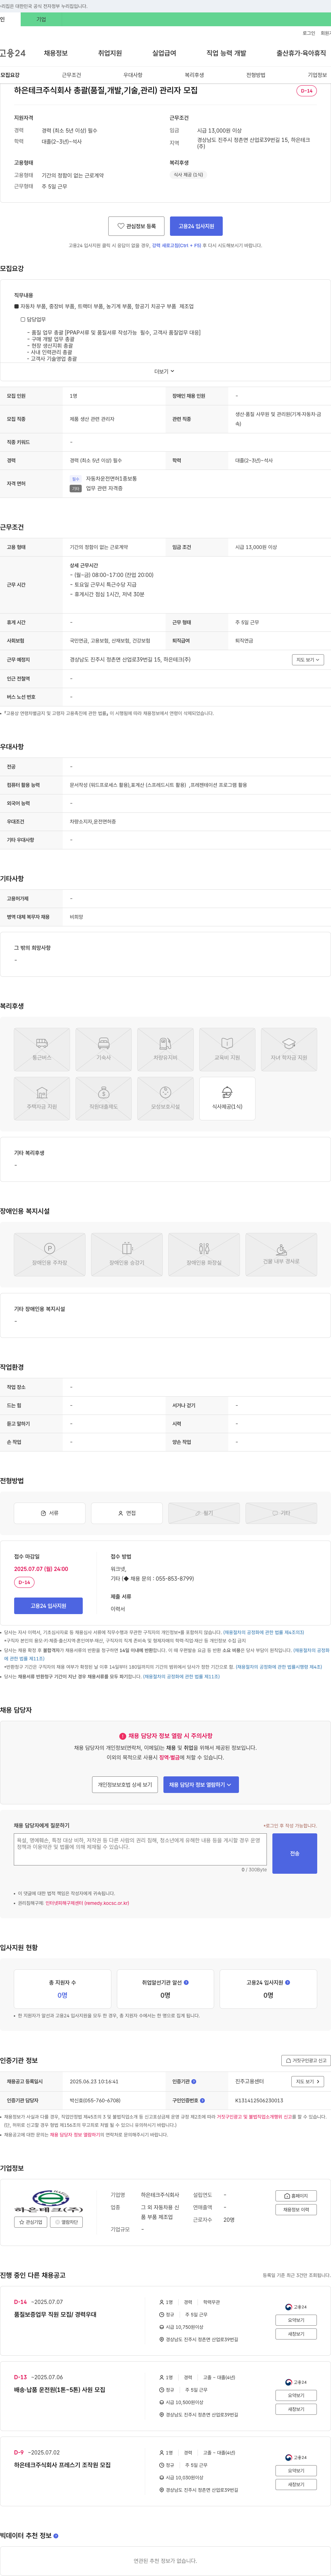Select the 모집요강 tab
Viewport: 331px width, 2576px height.
point(10,75)
